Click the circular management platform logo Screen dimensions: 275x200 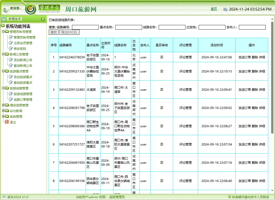31,8
